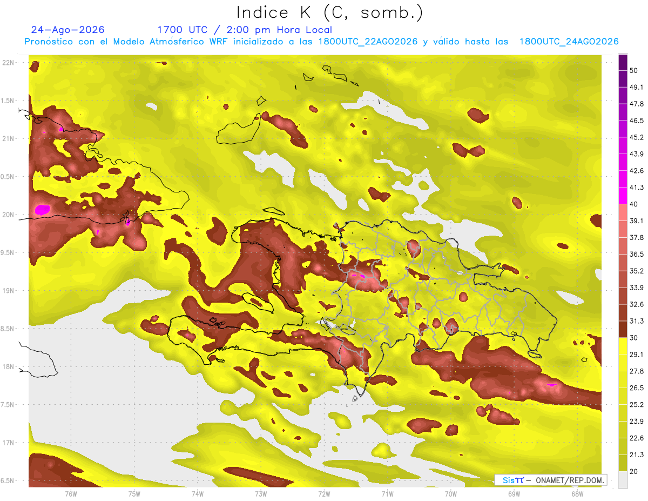Click the legend value "49.1"
Image resolution: width=648 pixels, height=501 pixels.
pyautogui.click(x=636, y=87)
